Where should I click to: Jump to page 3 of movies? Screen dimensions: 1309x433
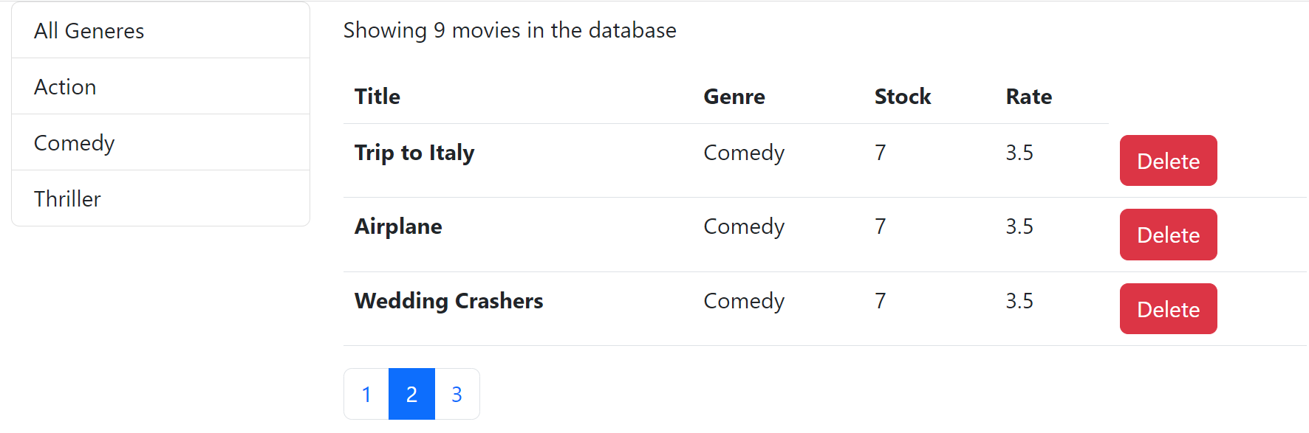pos(457,395)
